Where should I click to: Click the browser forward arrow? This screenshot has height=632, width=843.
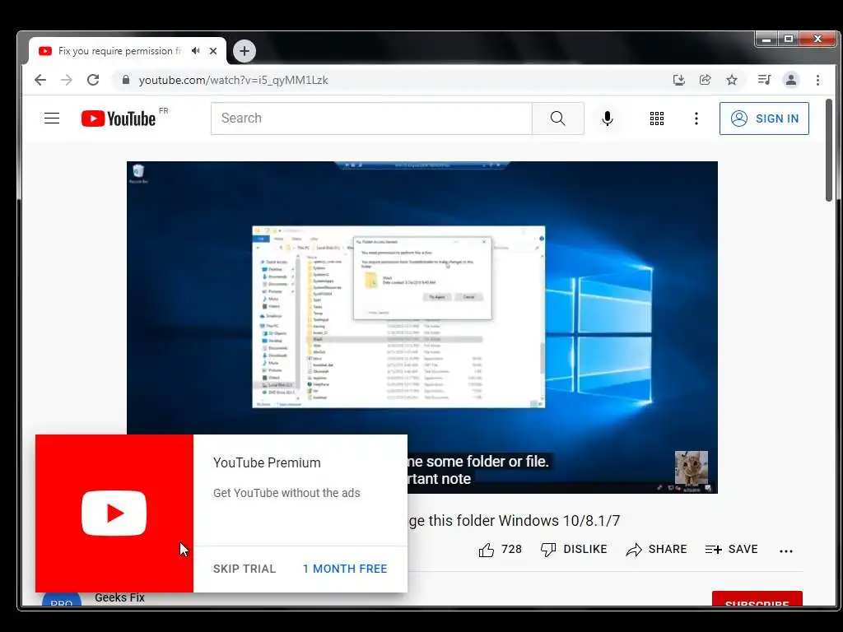click(67, 80)
